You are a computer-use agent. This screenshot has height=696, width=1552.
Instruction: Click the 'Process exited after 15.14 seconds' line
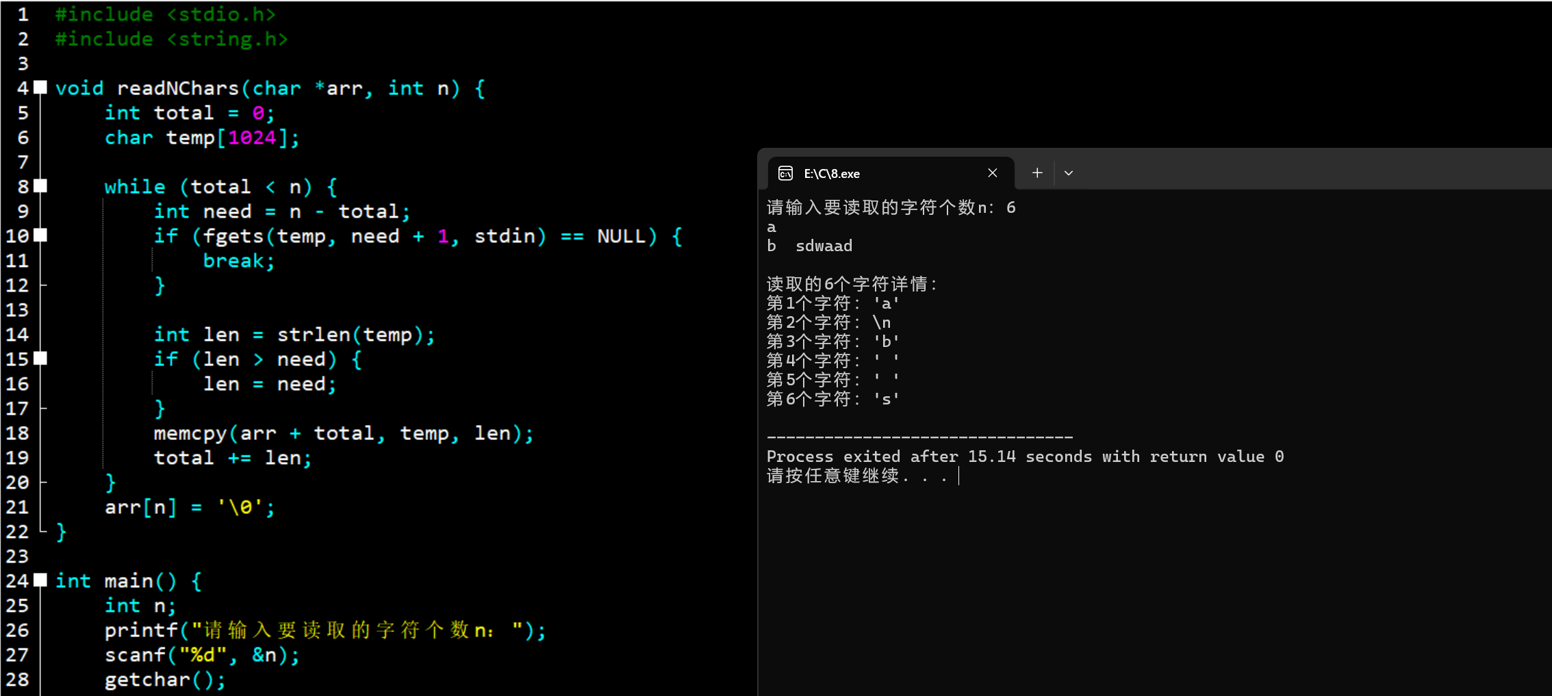pyautogui.click(x=1026, y=456)
